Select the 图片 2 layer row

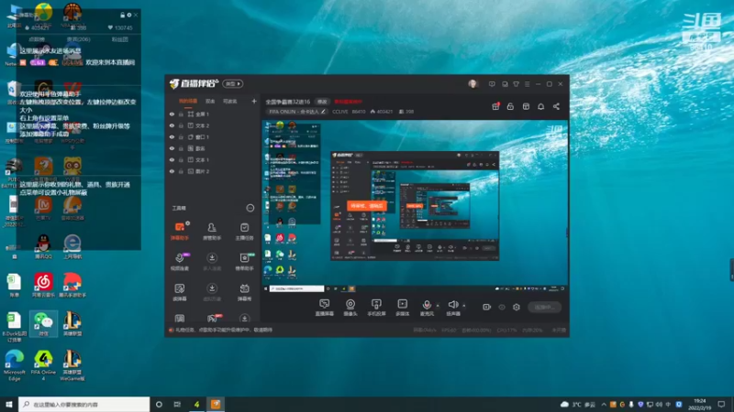[x=213, y=171]
